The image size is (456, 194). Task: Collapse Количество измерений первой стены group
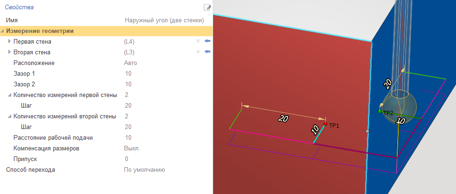10,95
